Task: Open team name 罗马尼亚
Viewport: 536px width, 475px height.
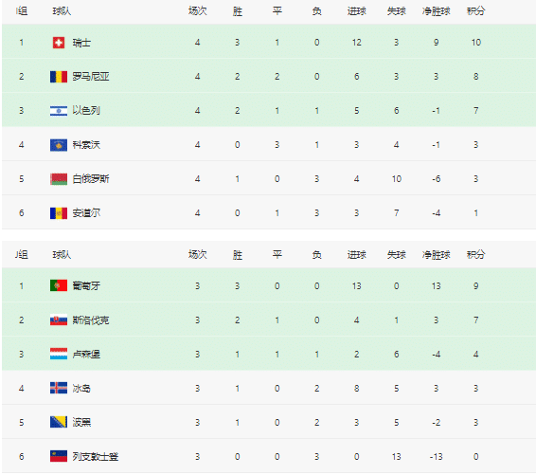Action: pyautogui.click(x=91, y=77)
